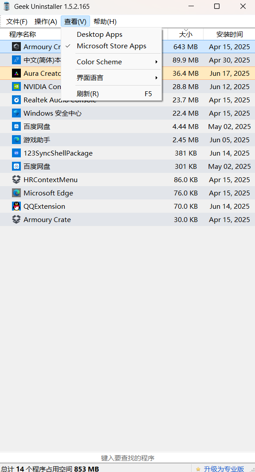The height and width of the screenshot is (472, 255).
Task: Click the 643 MB size cell
Action: pos(185,47)
